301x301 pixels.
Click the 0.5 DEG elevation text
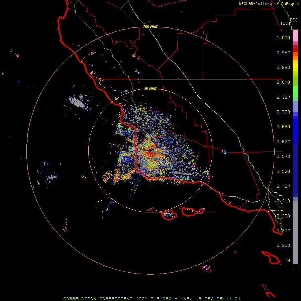(x=161, y=299)
